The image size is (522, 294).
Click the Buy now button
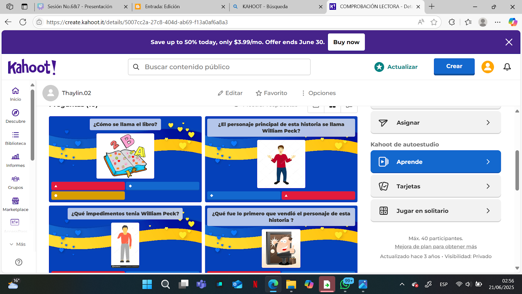(x=346, y=42)
